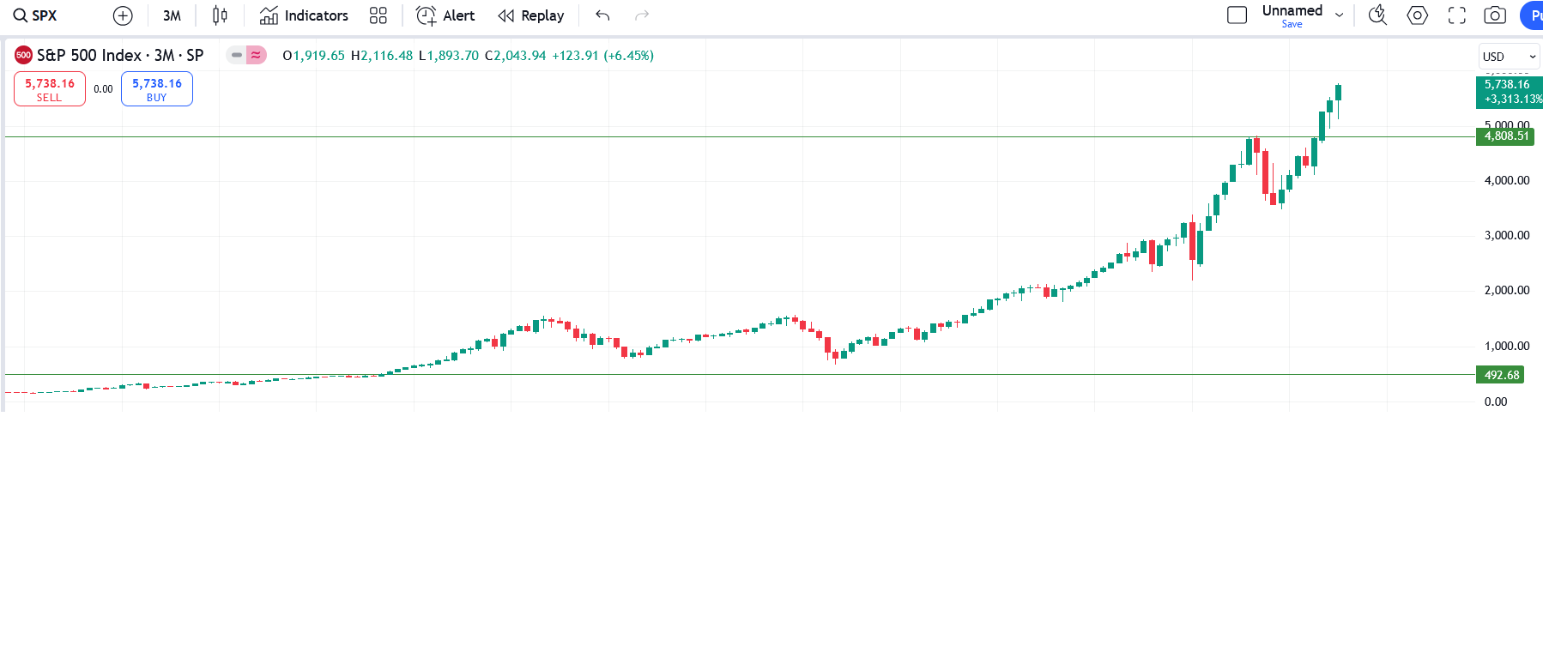
Task: Enter fullscreen mode
Action: pos(1457,15)
